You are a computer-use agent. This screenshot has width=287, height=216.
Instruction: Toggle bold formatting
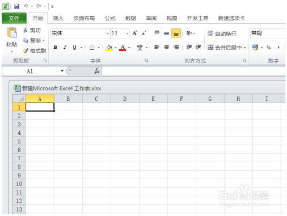pos(56,47)
